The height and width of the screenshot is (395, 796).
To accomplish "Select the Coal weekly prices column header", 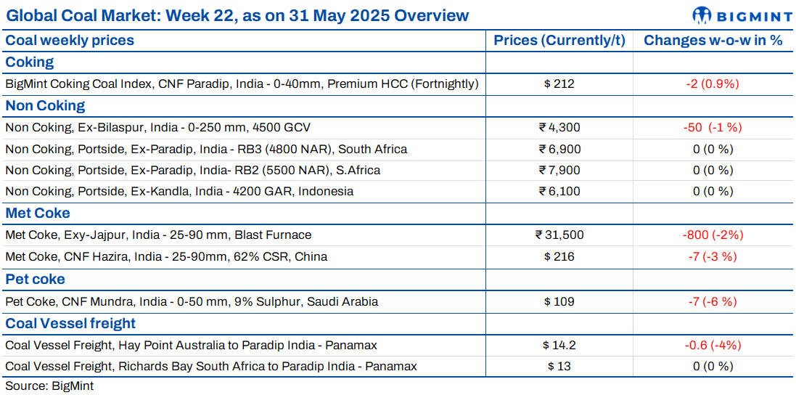I will coord(70,41).
